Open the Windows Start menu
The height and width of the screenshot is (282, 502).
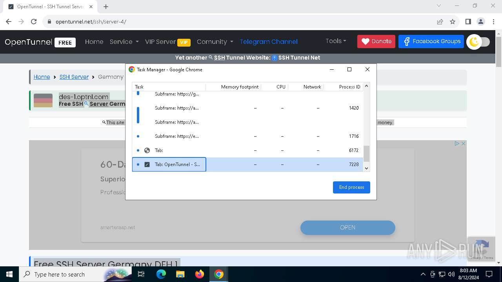click(9, 274)
